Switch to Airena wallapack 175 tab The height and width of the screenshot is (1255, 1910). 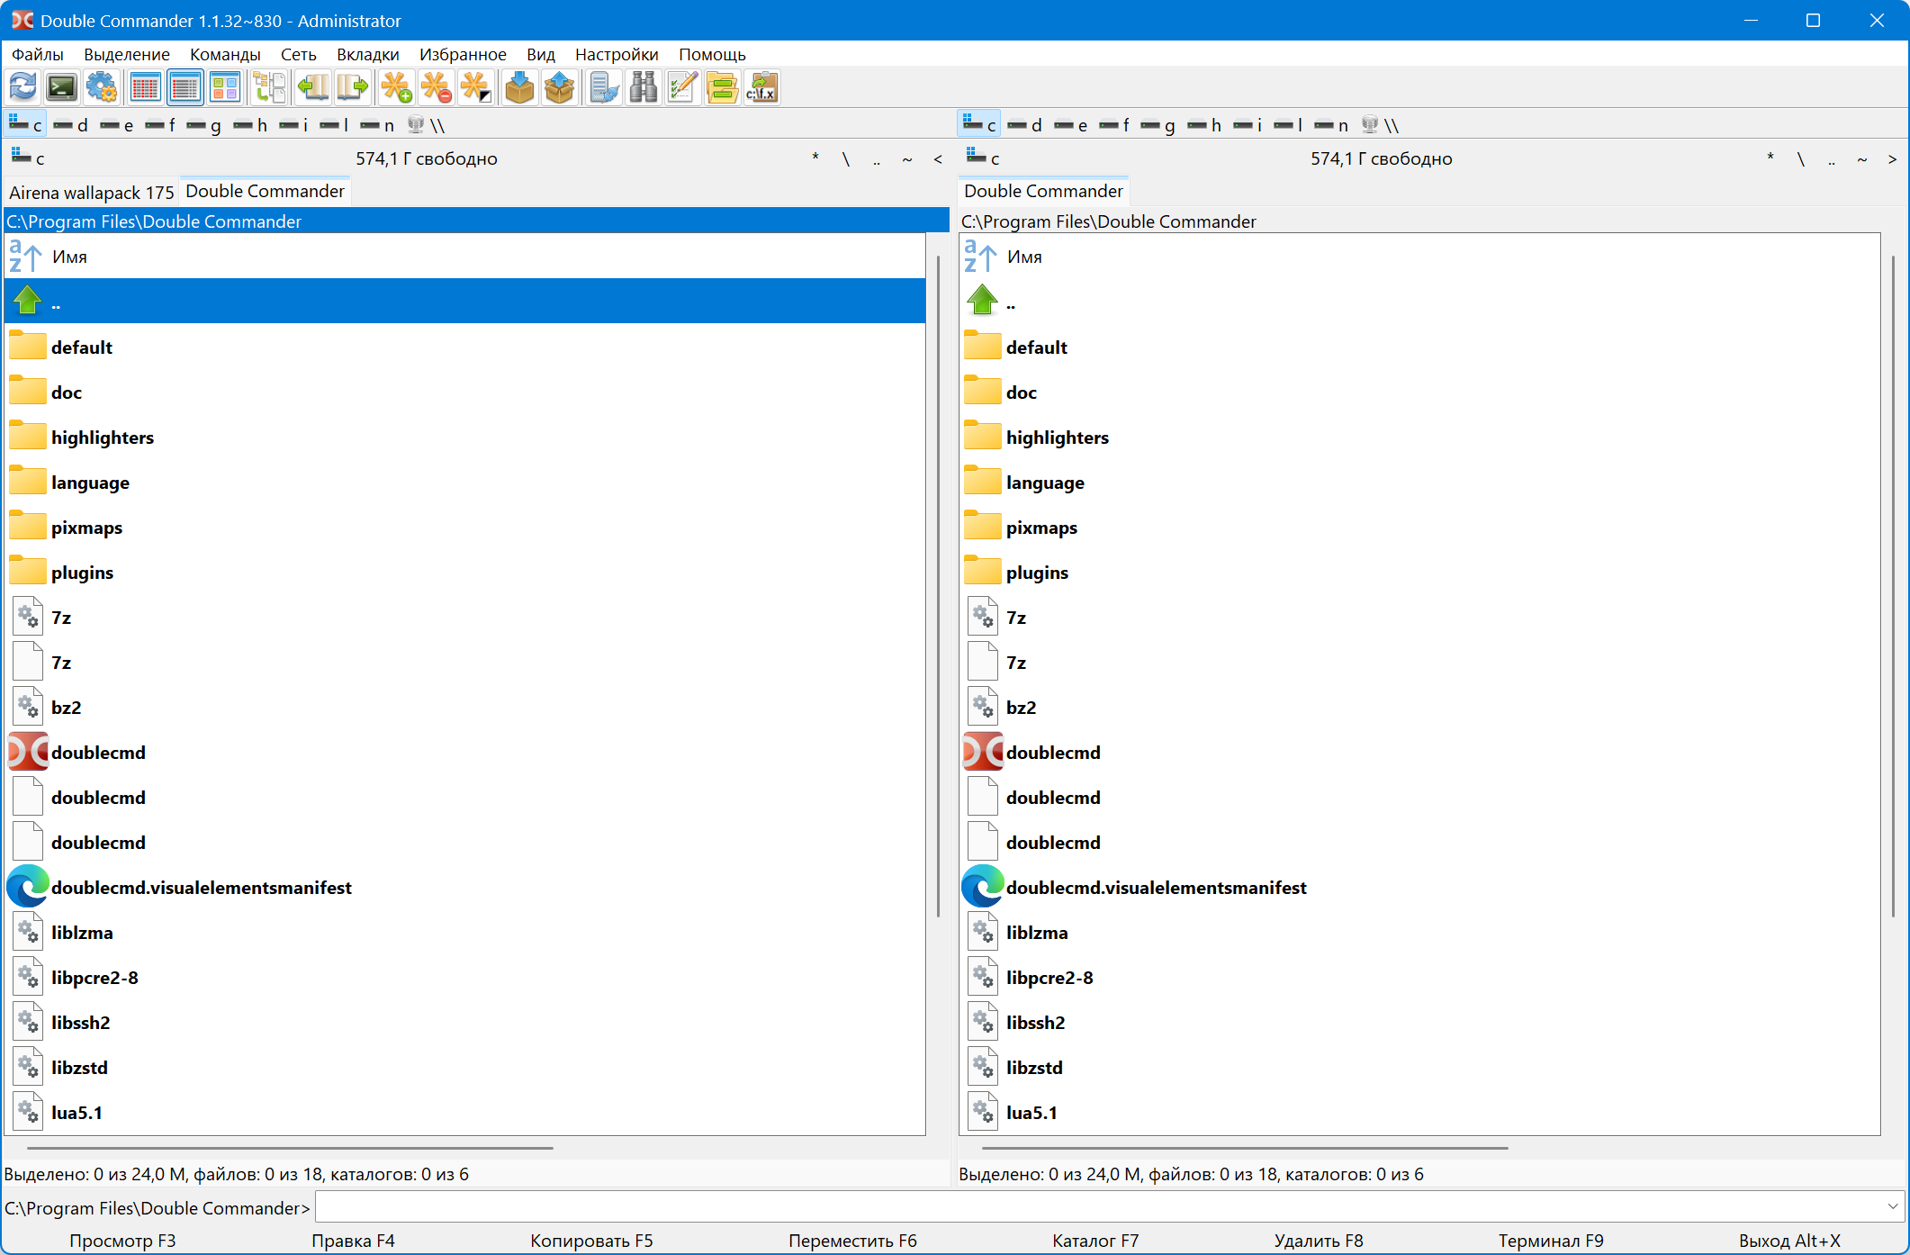pos(91,192)
